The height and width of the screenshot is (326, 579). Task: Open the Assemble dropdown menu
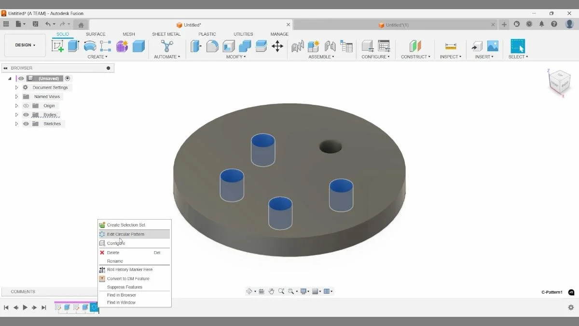pyautogui.click(x=321, y=57)
